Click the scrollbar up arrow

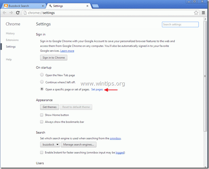[205, 19]
